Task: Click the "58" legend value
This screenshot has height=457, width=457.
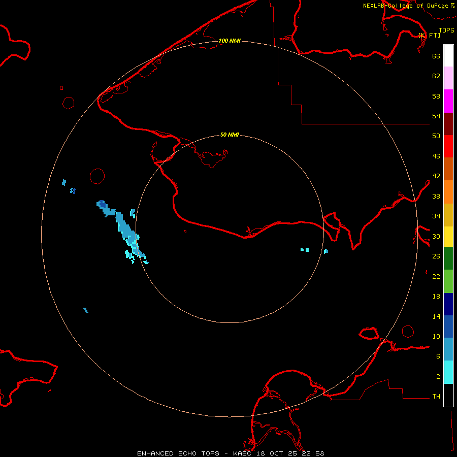Action: coord(436,96)
